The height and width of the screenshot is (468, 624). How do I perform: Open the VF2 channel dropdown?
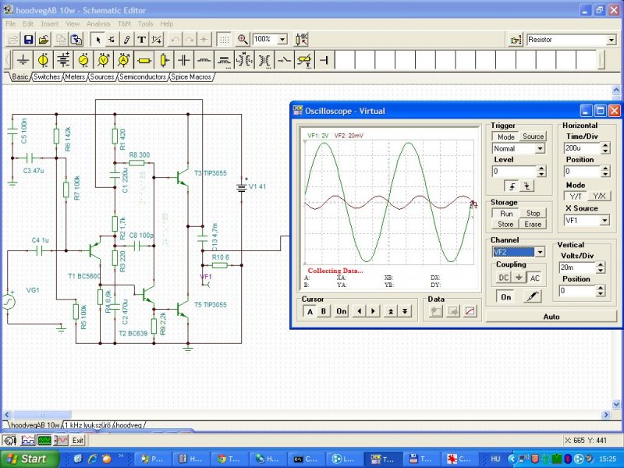pos(539,252)
